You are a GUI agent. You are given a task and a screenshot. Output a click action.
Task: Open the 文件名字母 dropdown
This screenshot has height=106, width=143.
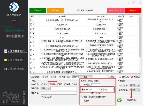point(134,85)
